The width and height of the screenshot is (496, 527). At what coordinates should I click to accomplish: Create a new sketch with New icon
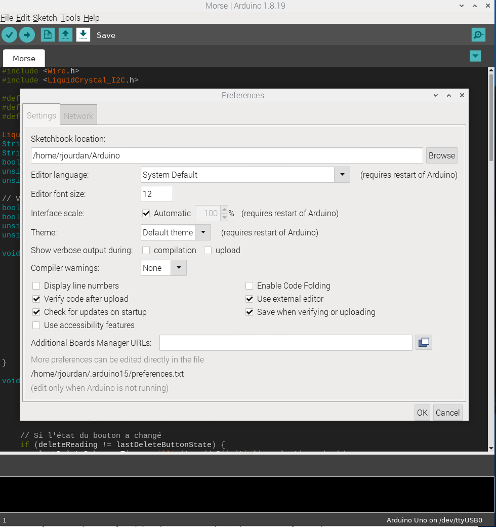point(48,34)
